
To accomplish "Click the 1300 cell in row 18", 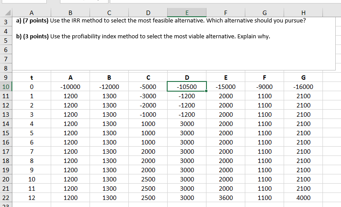I will click(x=109, y=161).
